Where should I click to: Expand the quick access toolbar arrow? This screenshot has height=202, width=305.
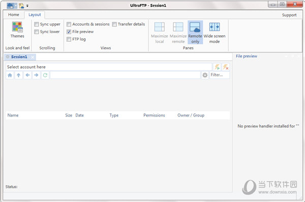point(27,6)
